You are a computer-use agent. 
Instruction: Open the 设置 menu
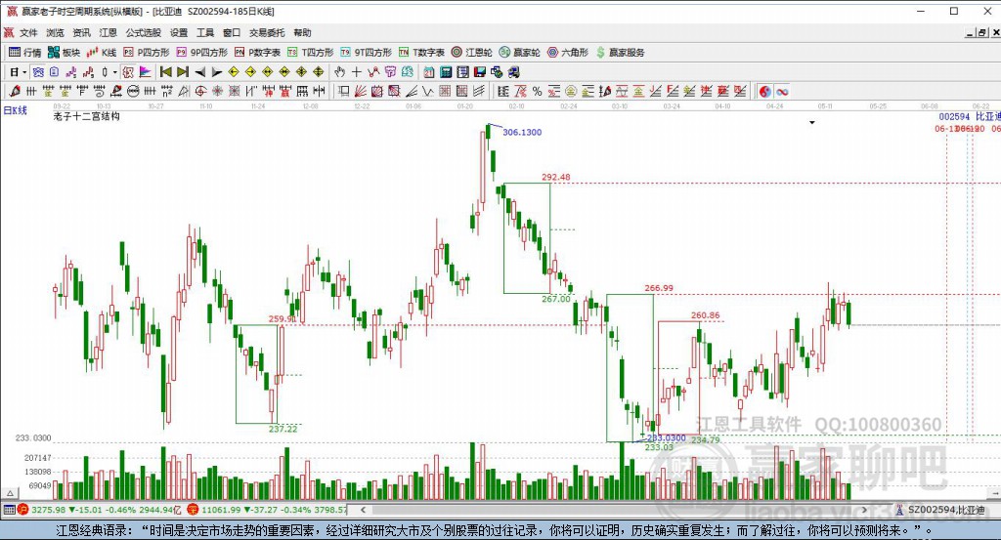(x=179, y=32)
